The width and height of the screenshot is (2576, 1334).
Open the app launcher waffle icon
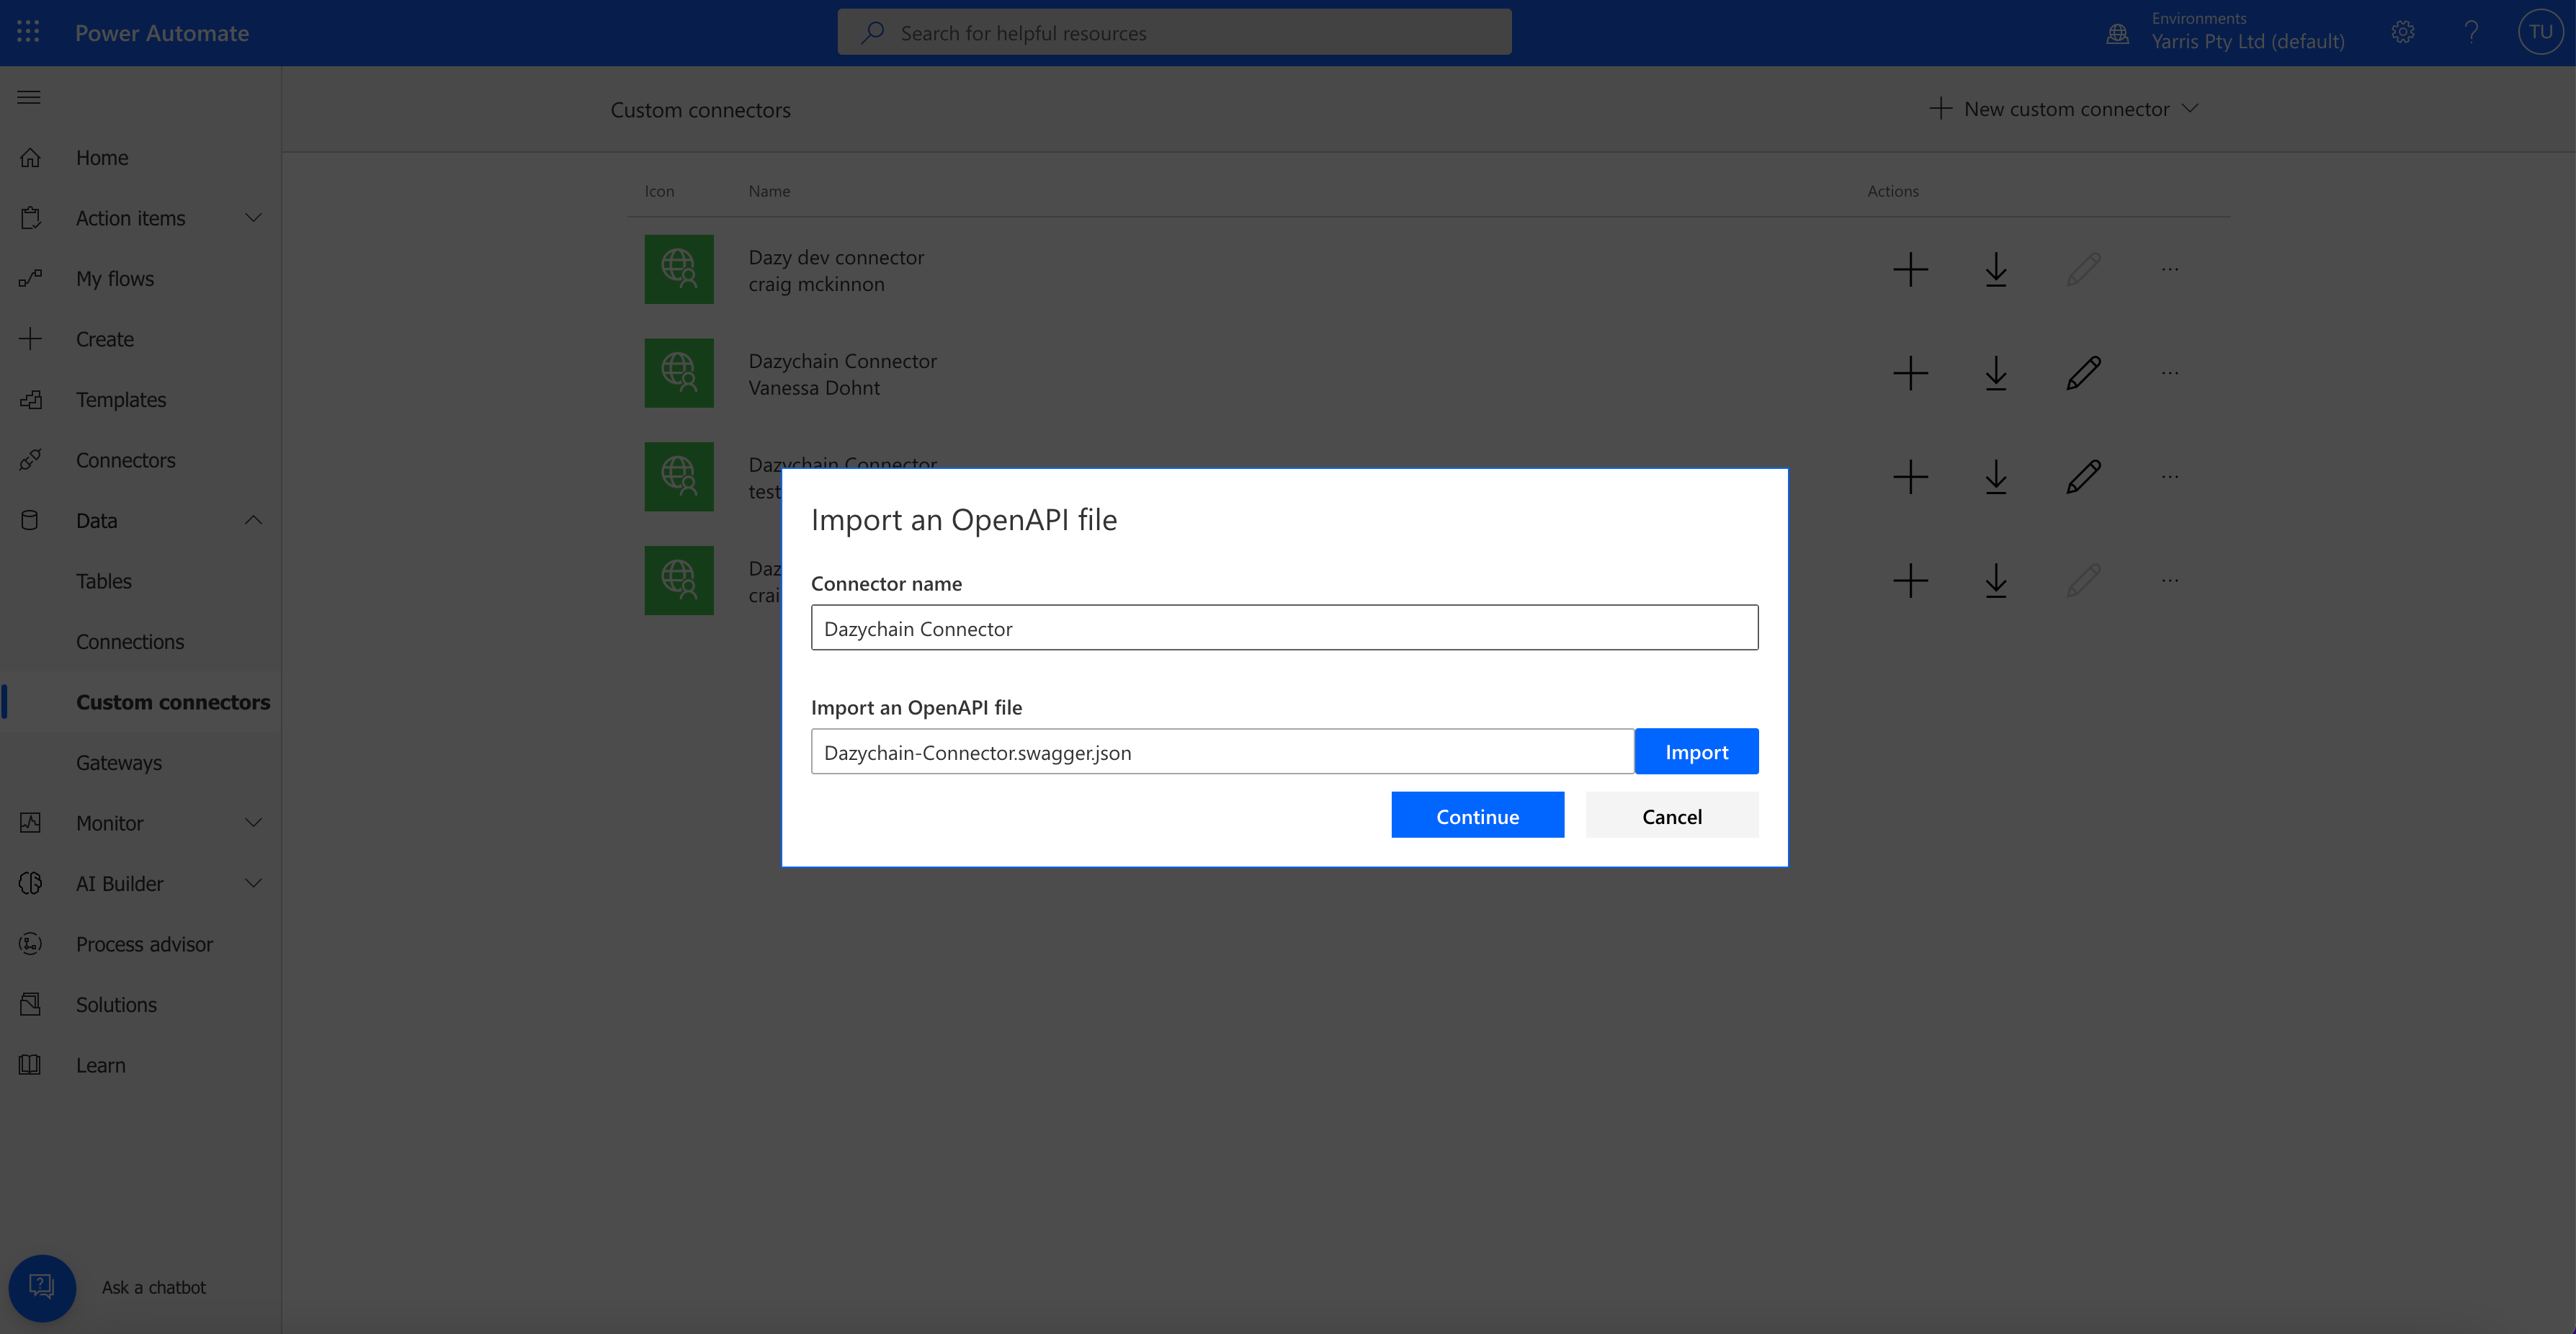pyautogui.click(x=28, y=32)
